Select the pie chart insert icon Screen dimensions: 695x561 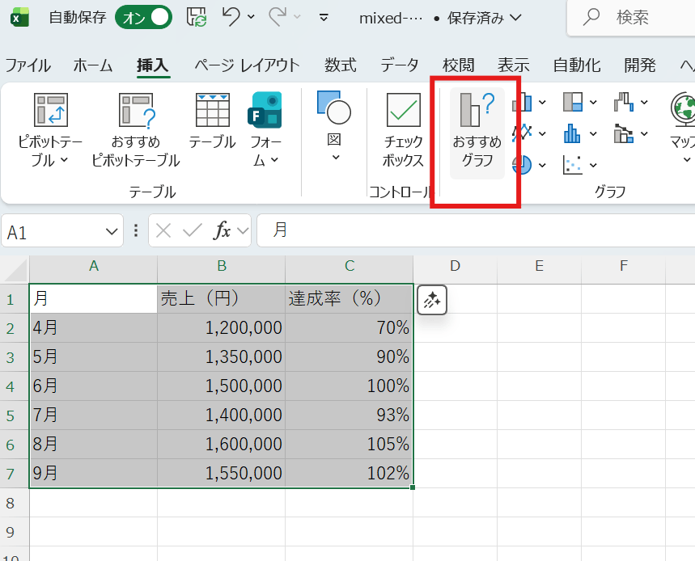tap(520, 165)
